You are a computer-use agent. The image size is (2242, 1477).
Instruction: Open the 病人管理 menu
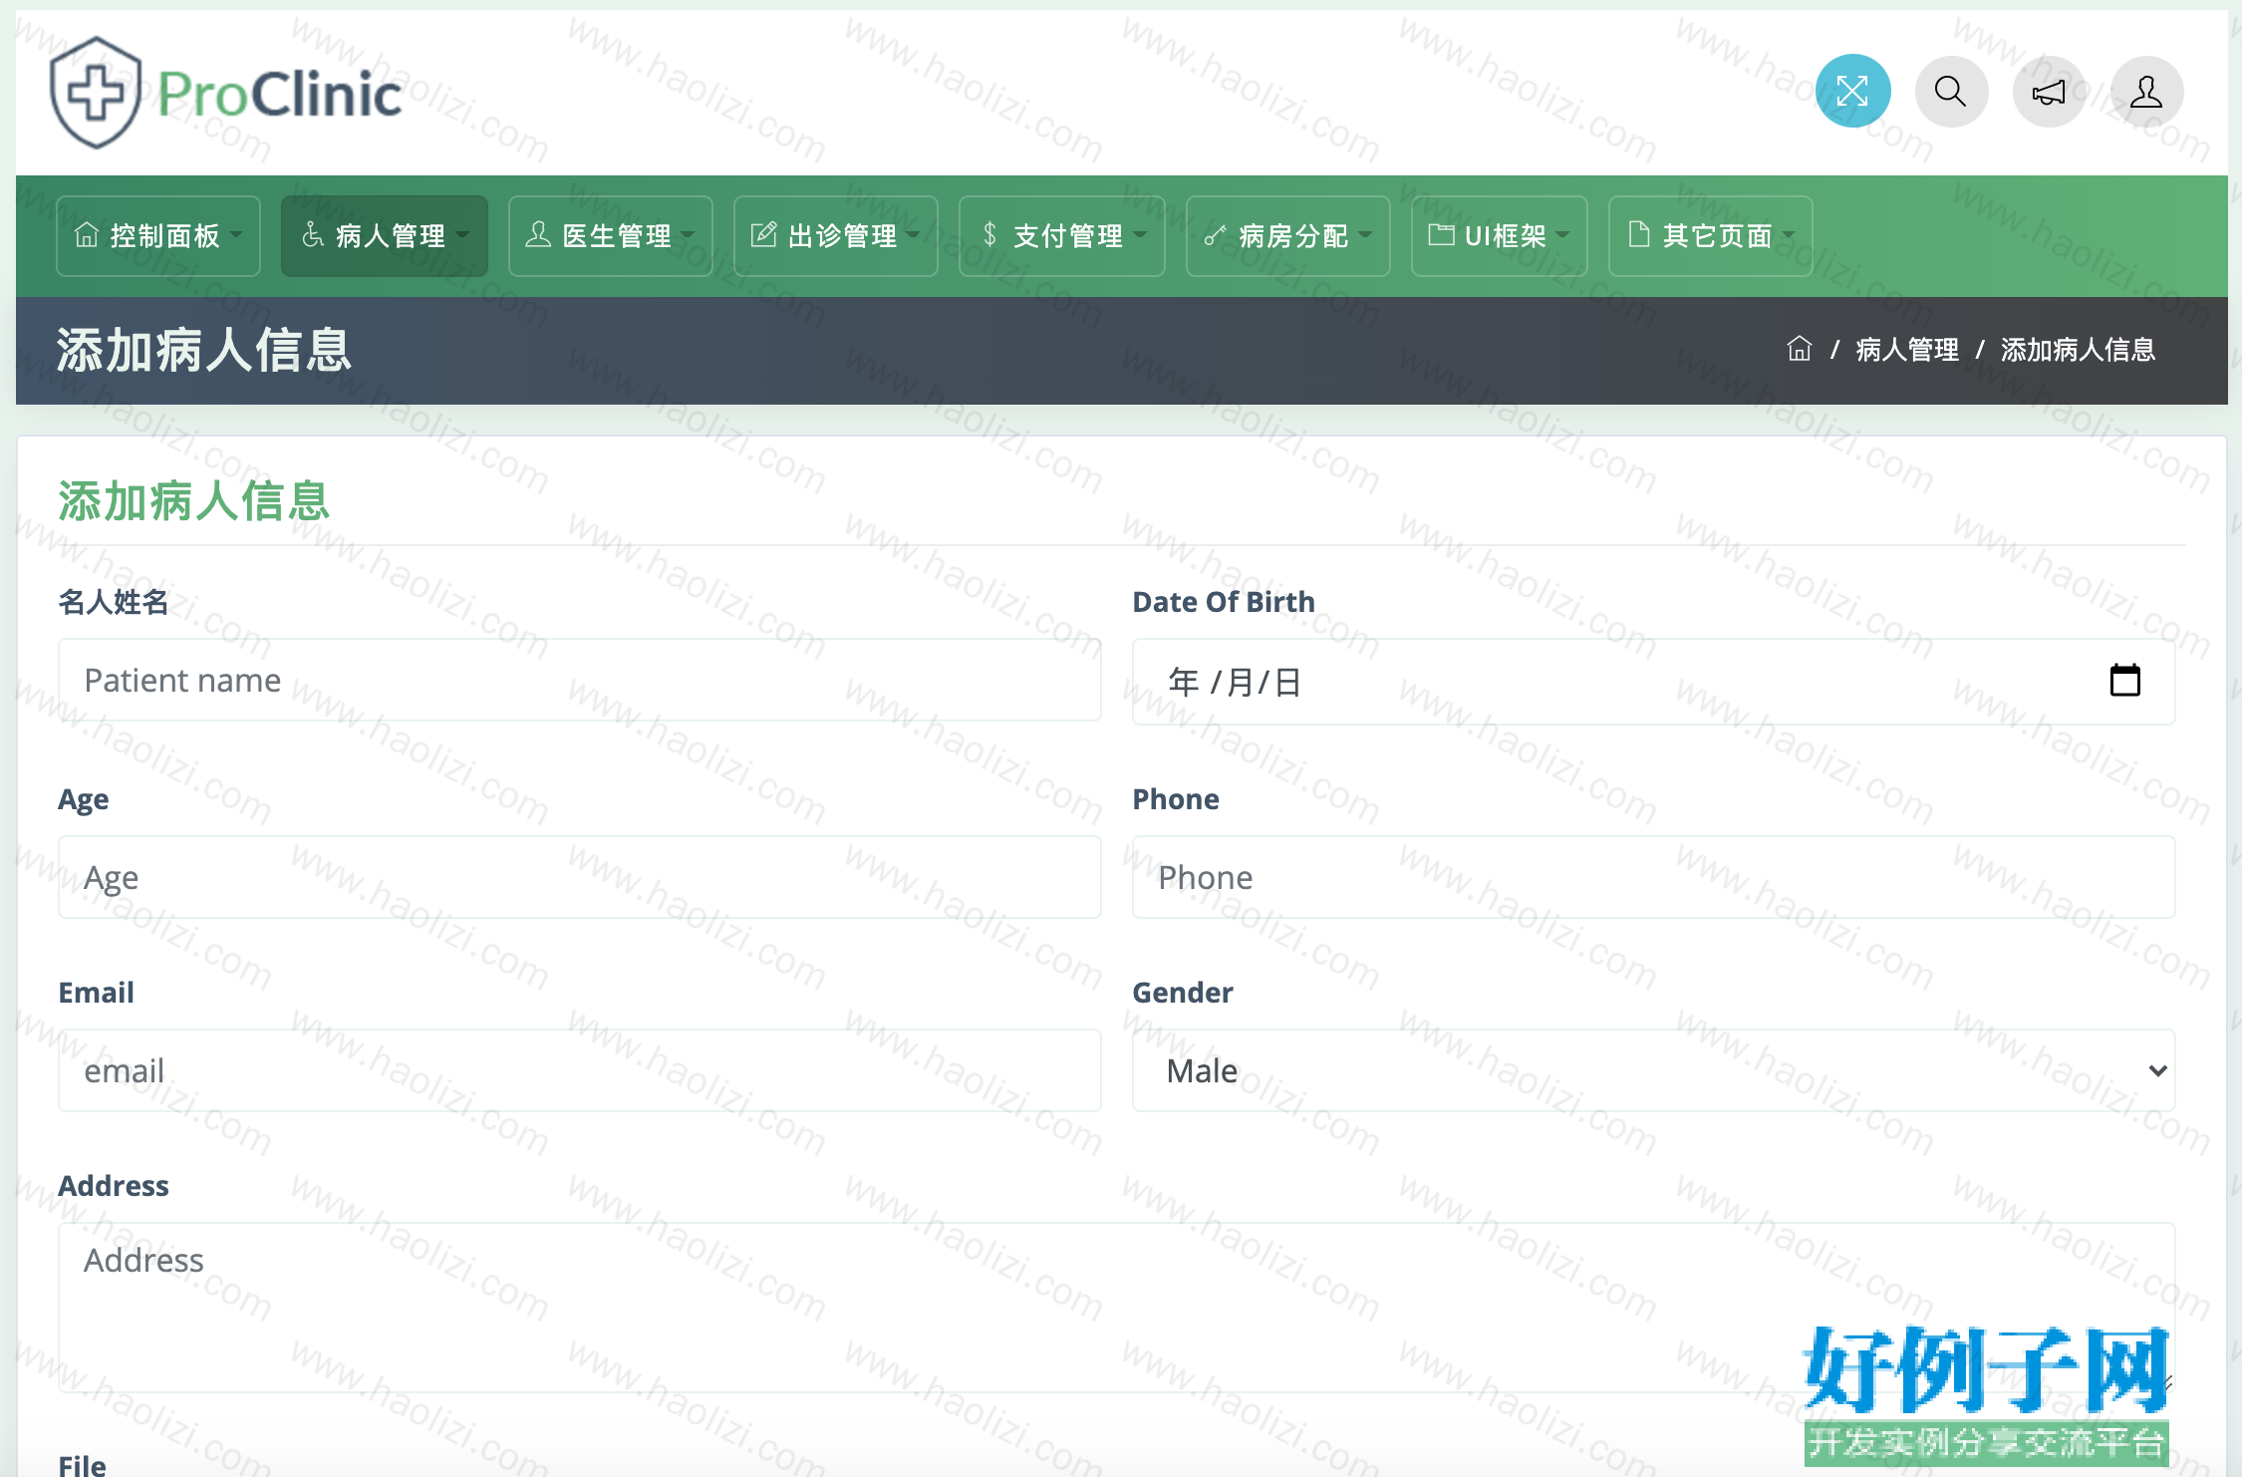pyautogui.click(x=385, y=236)
